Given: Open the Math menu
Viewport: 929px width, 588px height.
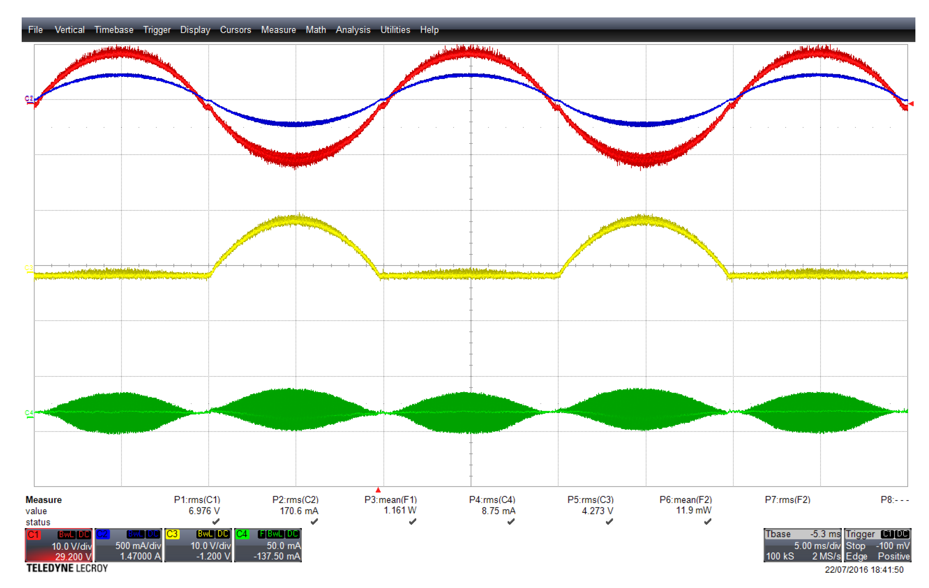Looking at the screenshot, I should coord(315,30).
